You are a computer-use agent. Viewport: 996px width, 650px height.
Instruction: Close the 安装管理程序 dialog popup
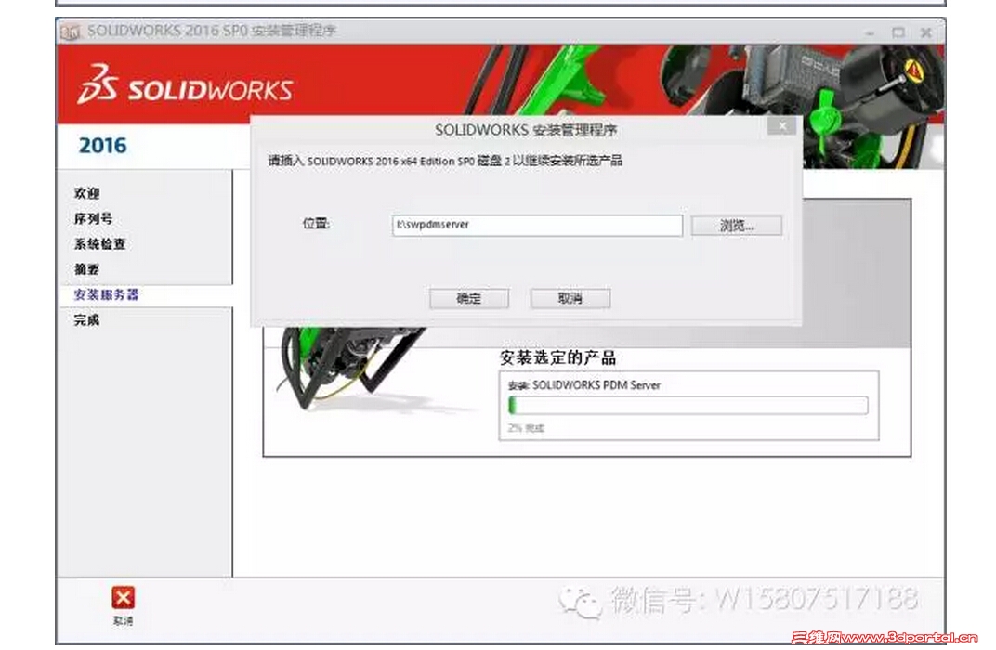[783, 125]
